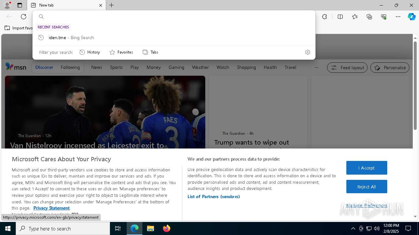Click Edge icon on taskbar
Screen dimensions: 419x235
pyautogui.click(x=135, y=228)
